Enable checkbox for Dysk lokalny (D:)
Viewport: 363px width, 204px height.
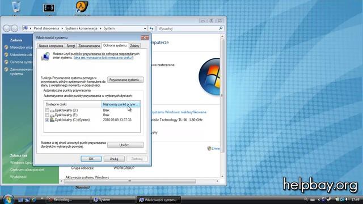47,110
